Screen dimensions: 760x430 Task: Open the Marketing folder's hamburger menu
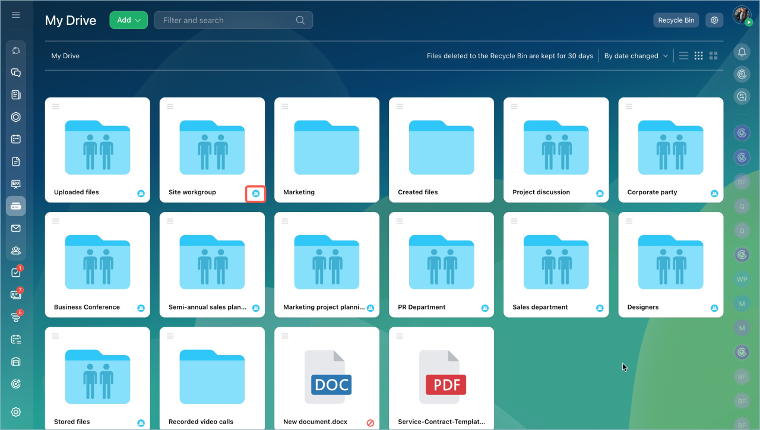coord(285,106)
